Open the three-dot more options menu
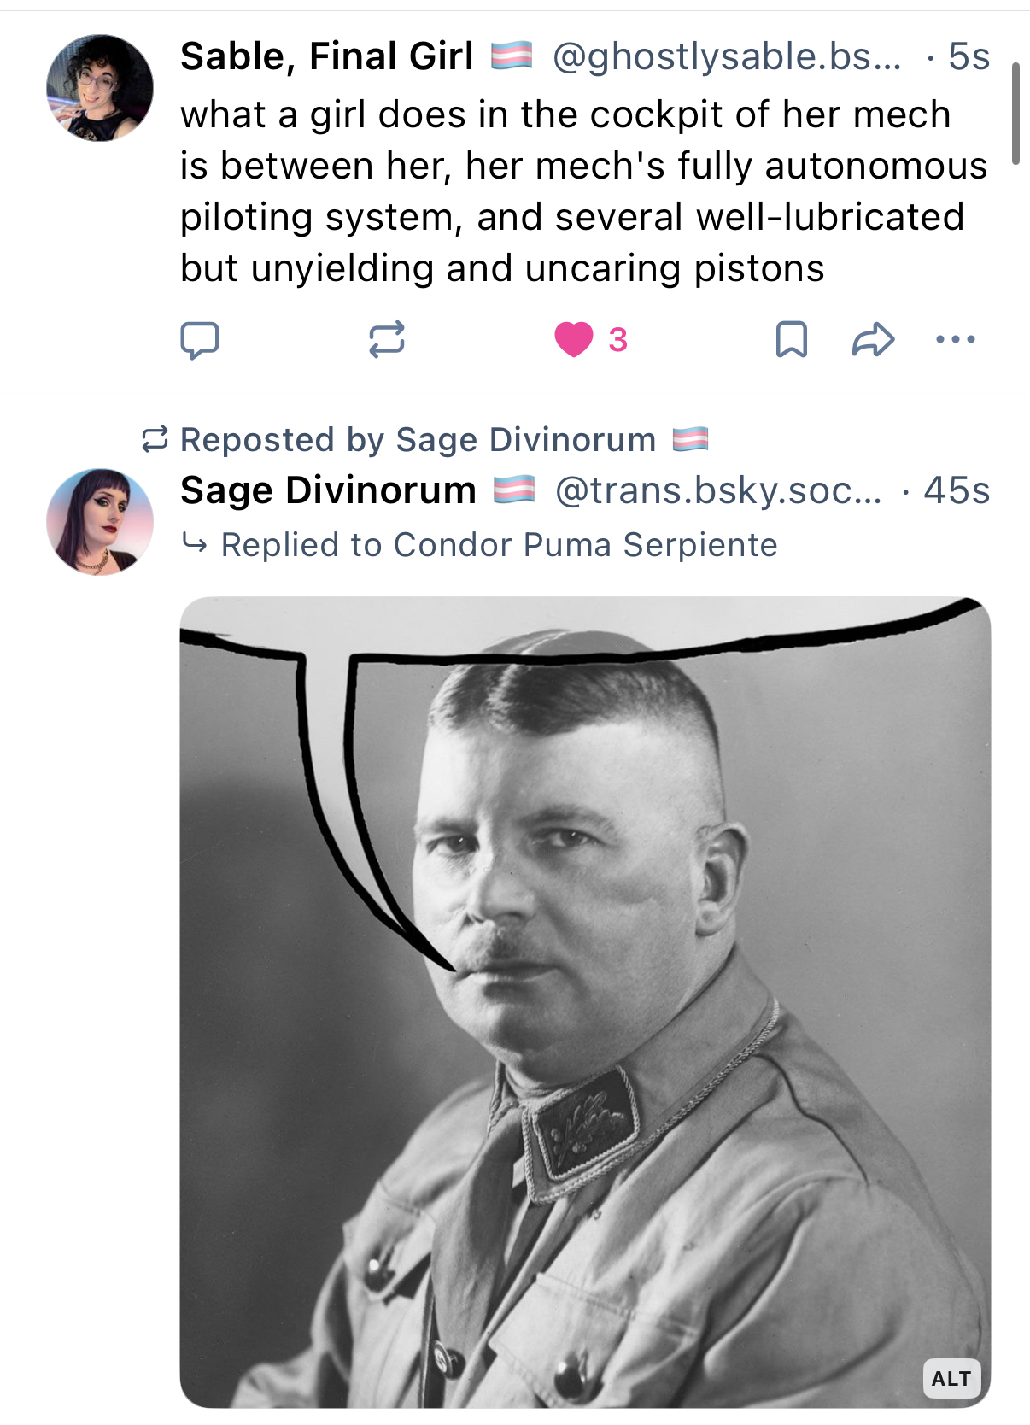 [955, 339]
